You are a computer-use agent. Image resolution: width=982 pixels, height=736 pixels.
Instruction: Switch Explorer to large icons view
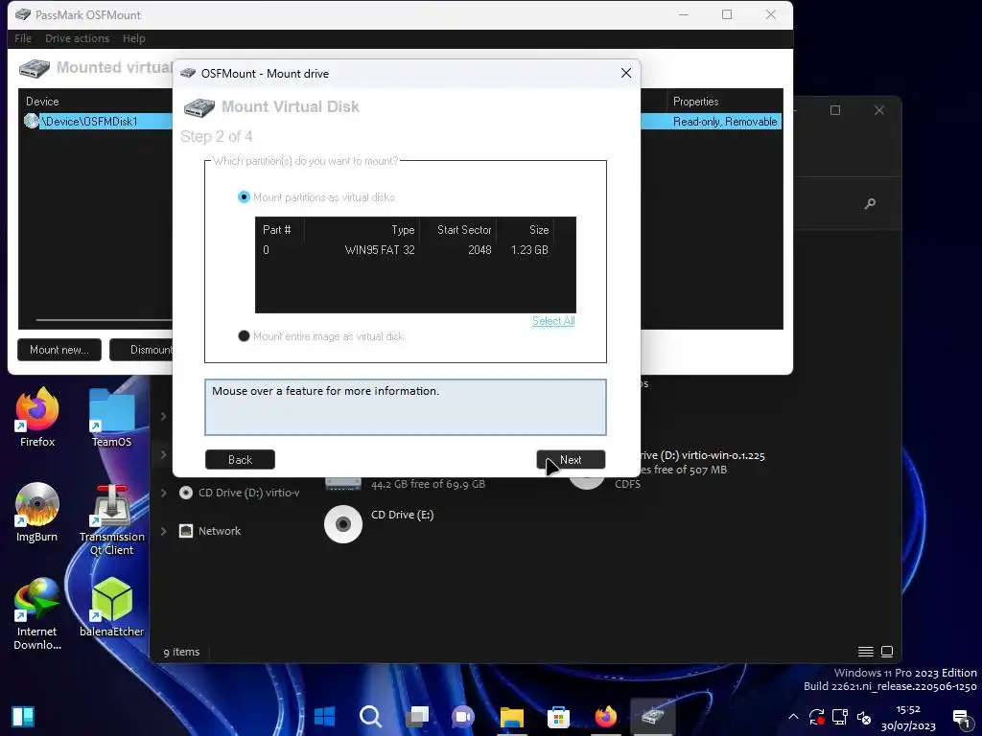[887, 652]
